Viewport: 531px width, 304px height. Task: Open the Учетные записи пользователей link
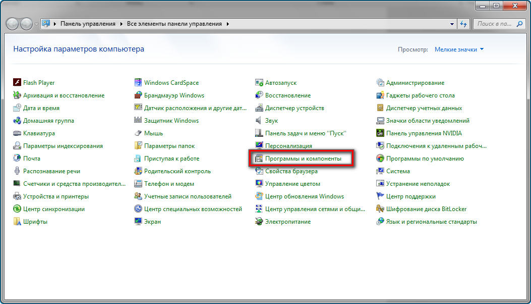click(x=188, y=196)
